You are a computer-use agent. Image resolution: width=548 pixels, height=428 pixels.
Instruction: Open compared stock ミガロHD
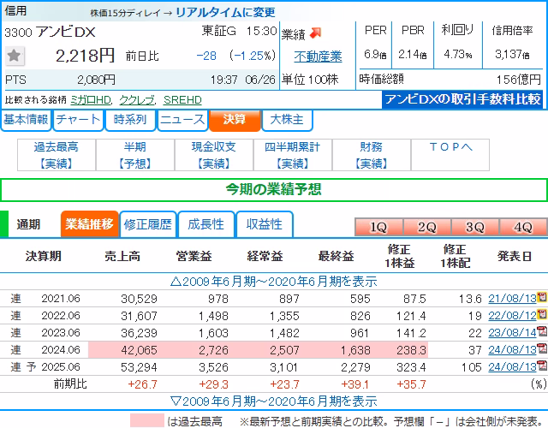click(x=91, y=100)
